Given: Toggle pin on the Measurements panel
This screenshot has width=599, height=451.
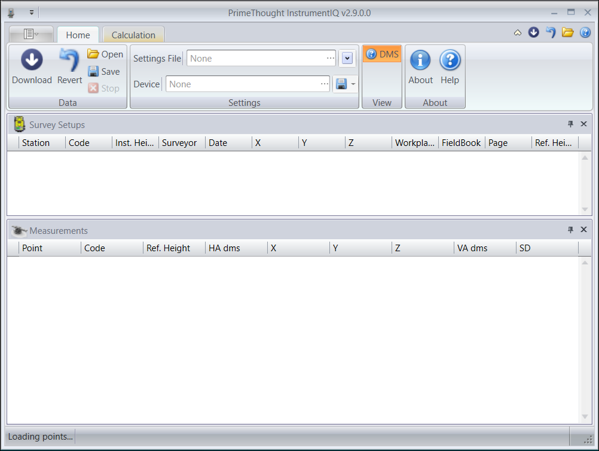Looking at the screenshot, I should click(570, 230).
